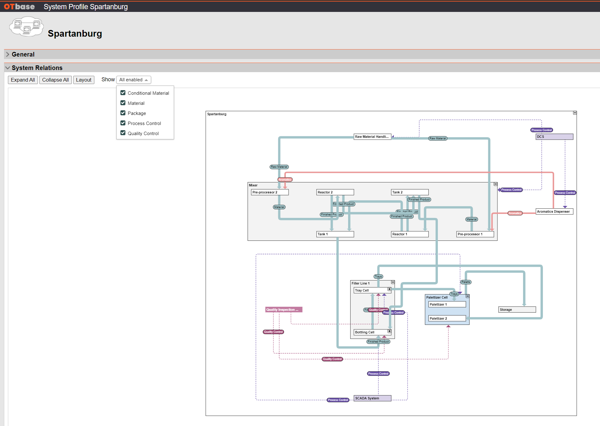
Task: Expand Bottling Cell using its plus icon
Action: 389,331
